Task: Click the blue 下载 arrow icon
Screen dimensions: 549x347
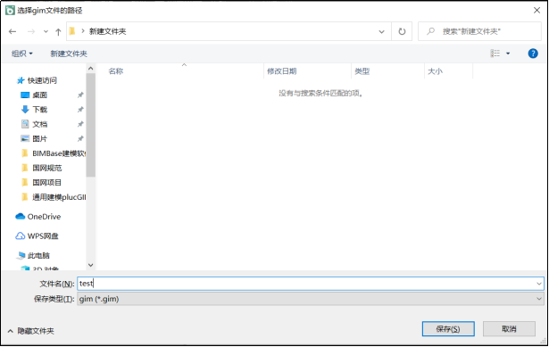Action: coord(25,110)
